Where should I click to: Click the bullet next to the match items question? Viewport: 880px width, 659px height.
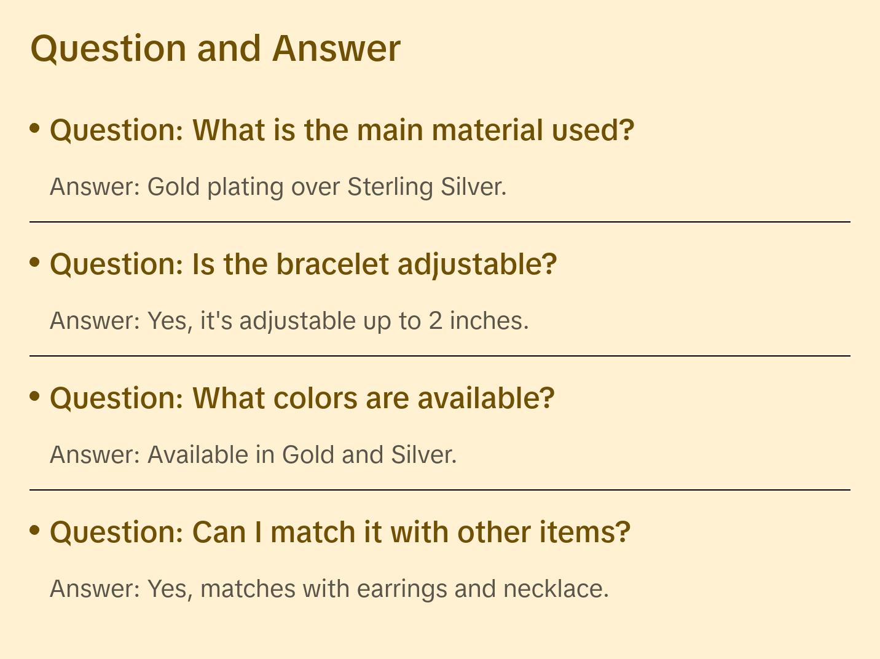35,530
